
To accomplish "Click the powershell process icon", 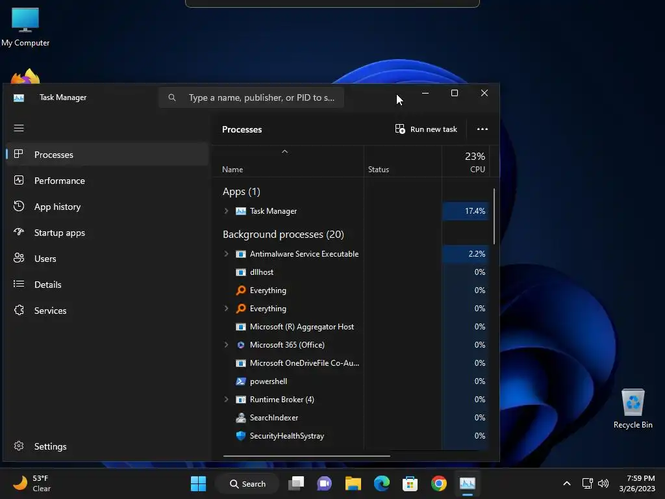I will point(240,381).
